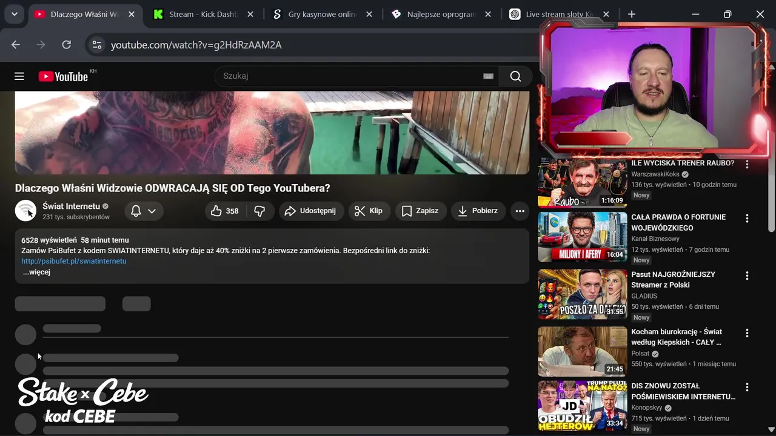The image size is (776, 436).
Task: Minimize the browser window
Action: tap(695, 14)
